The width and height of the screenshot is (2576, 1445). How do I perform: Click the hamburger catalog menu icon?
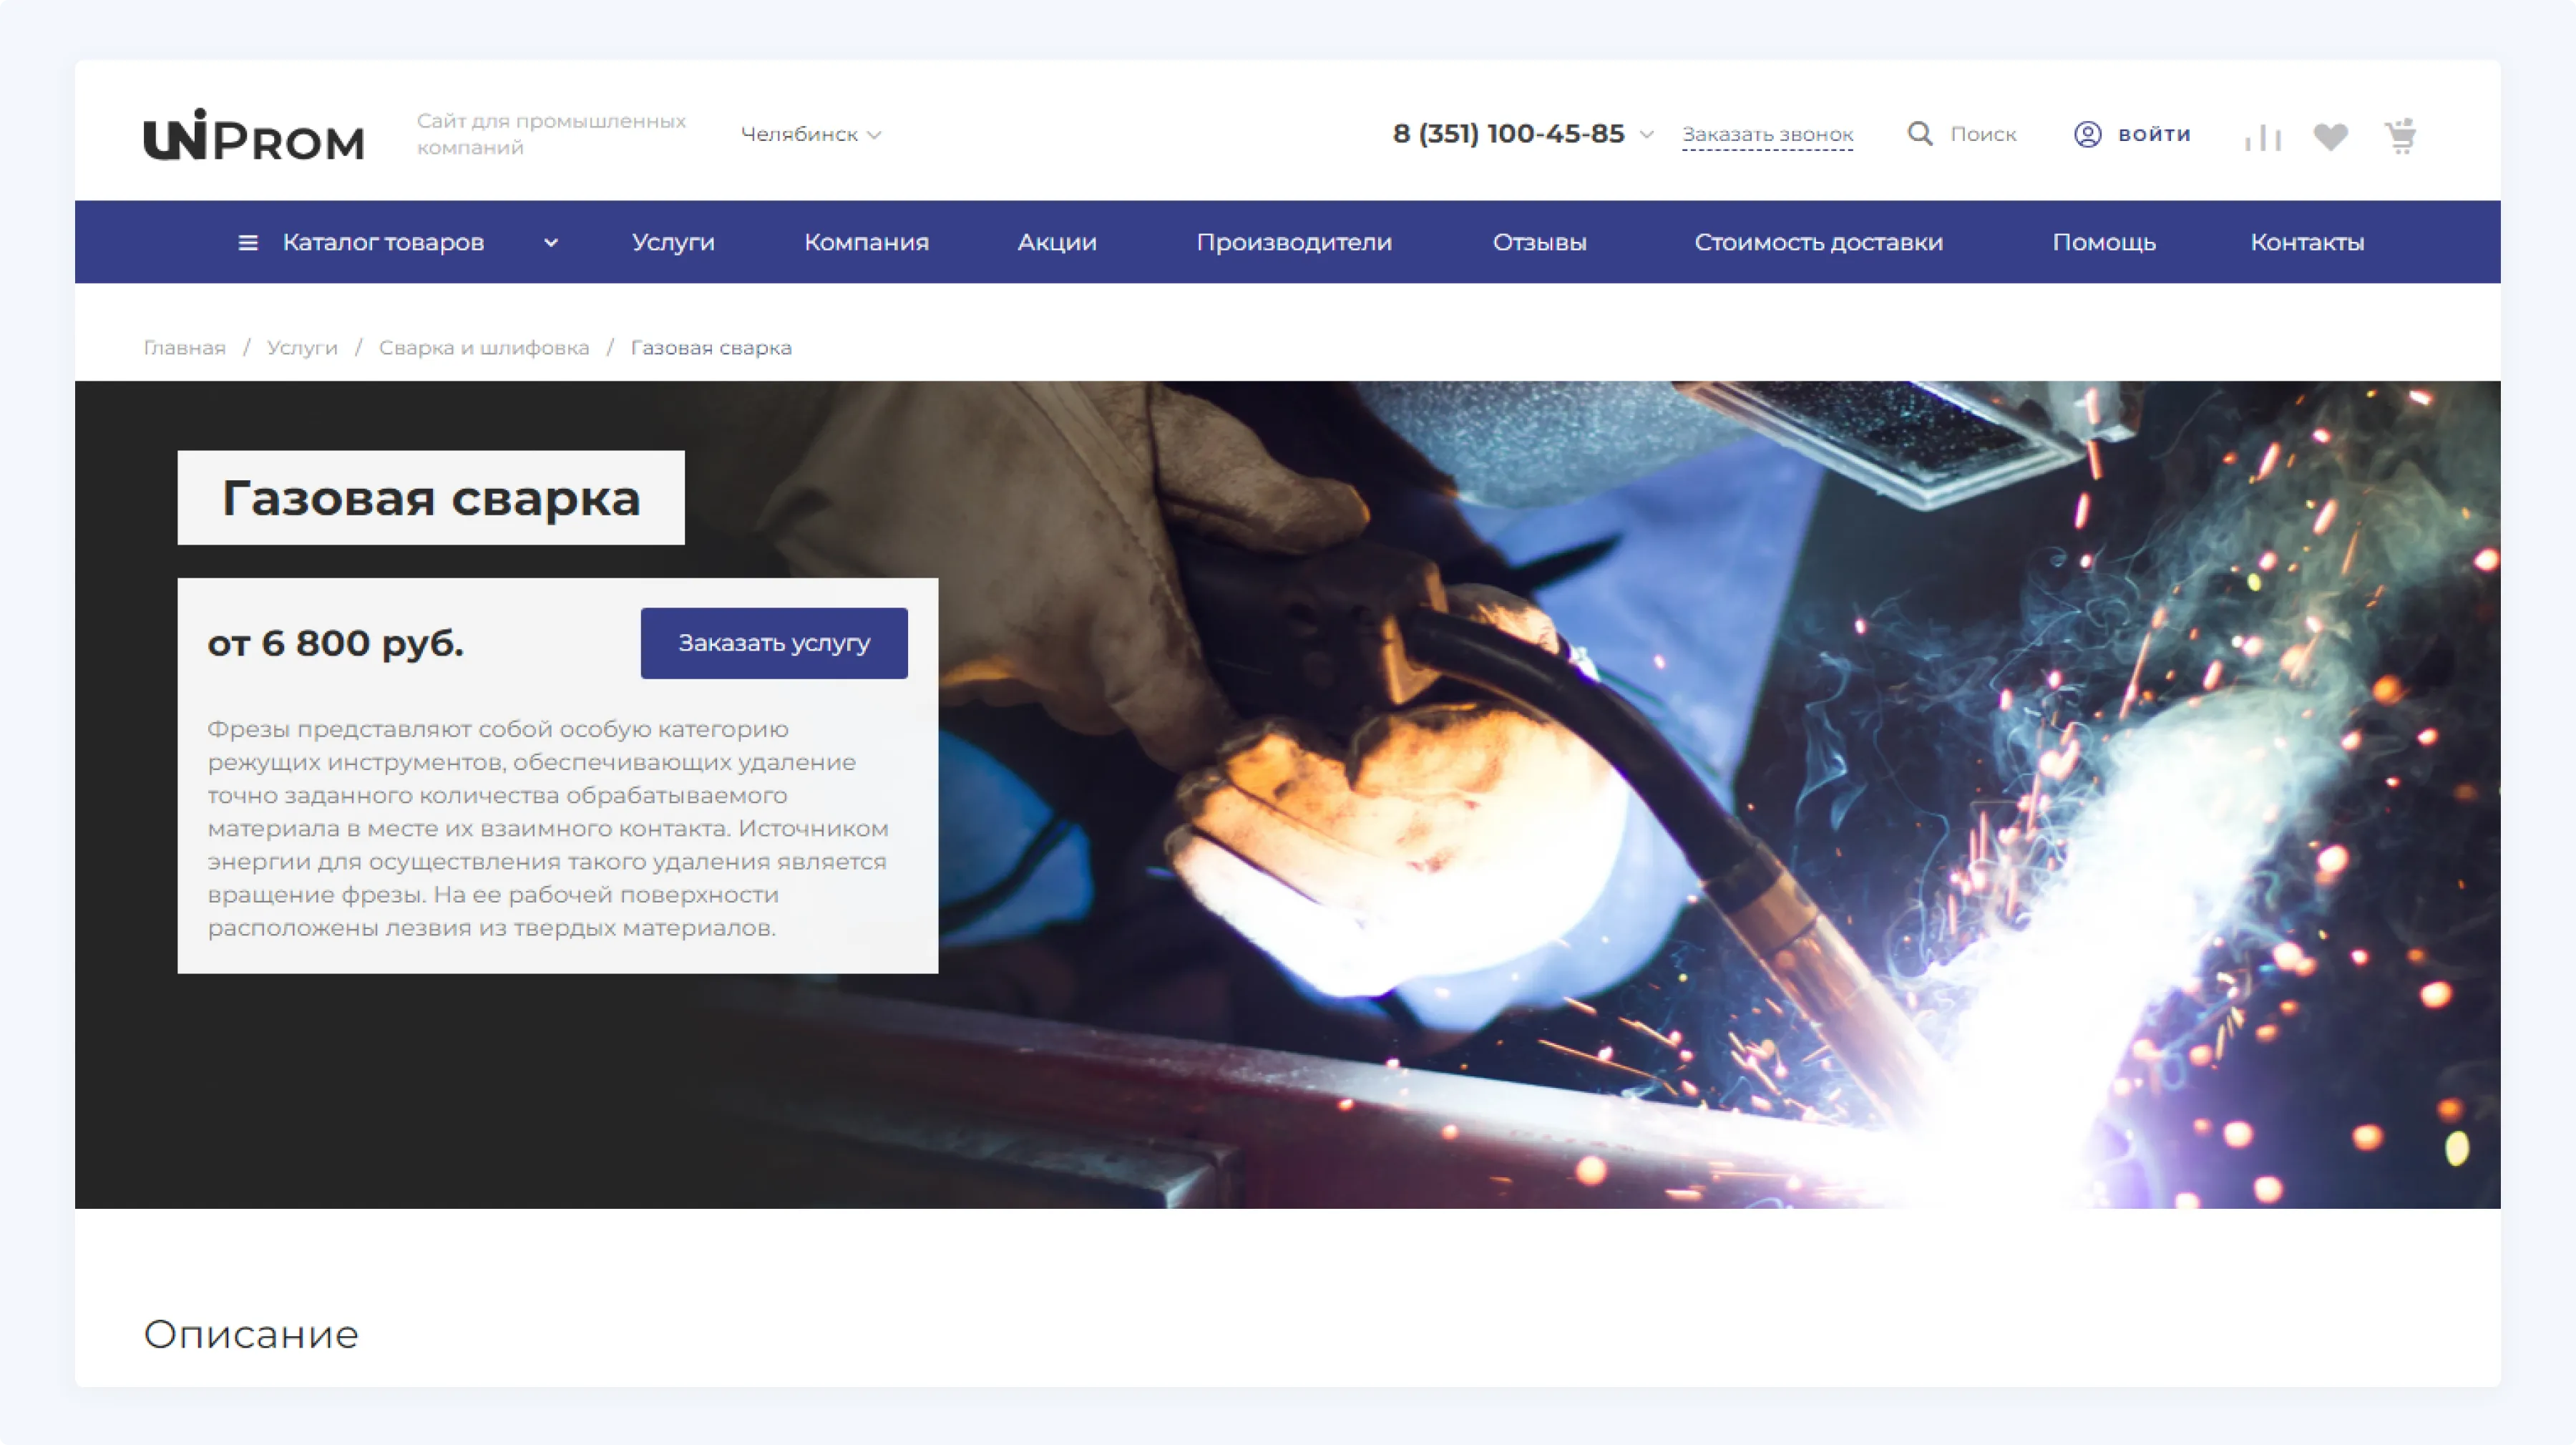tap(248, 242)
